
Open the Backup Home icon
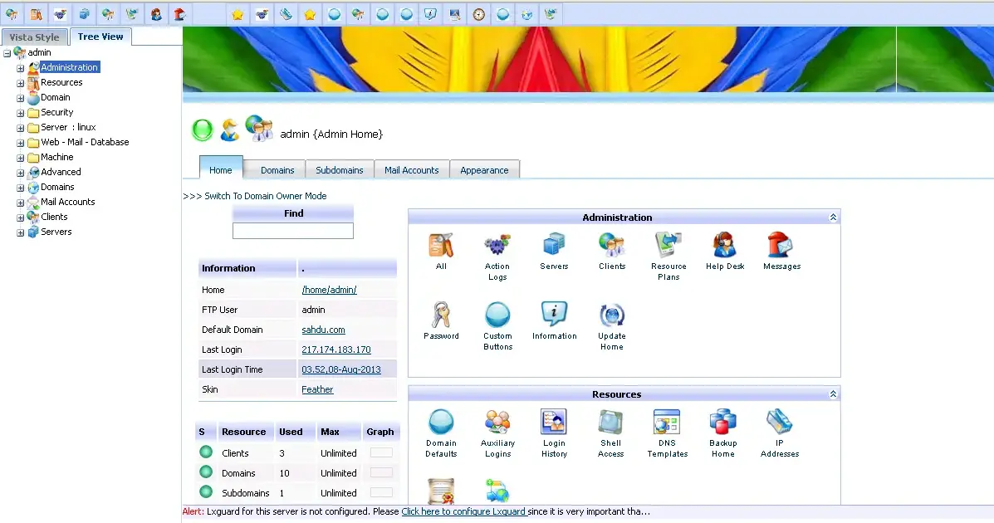(x=722, y=423)
